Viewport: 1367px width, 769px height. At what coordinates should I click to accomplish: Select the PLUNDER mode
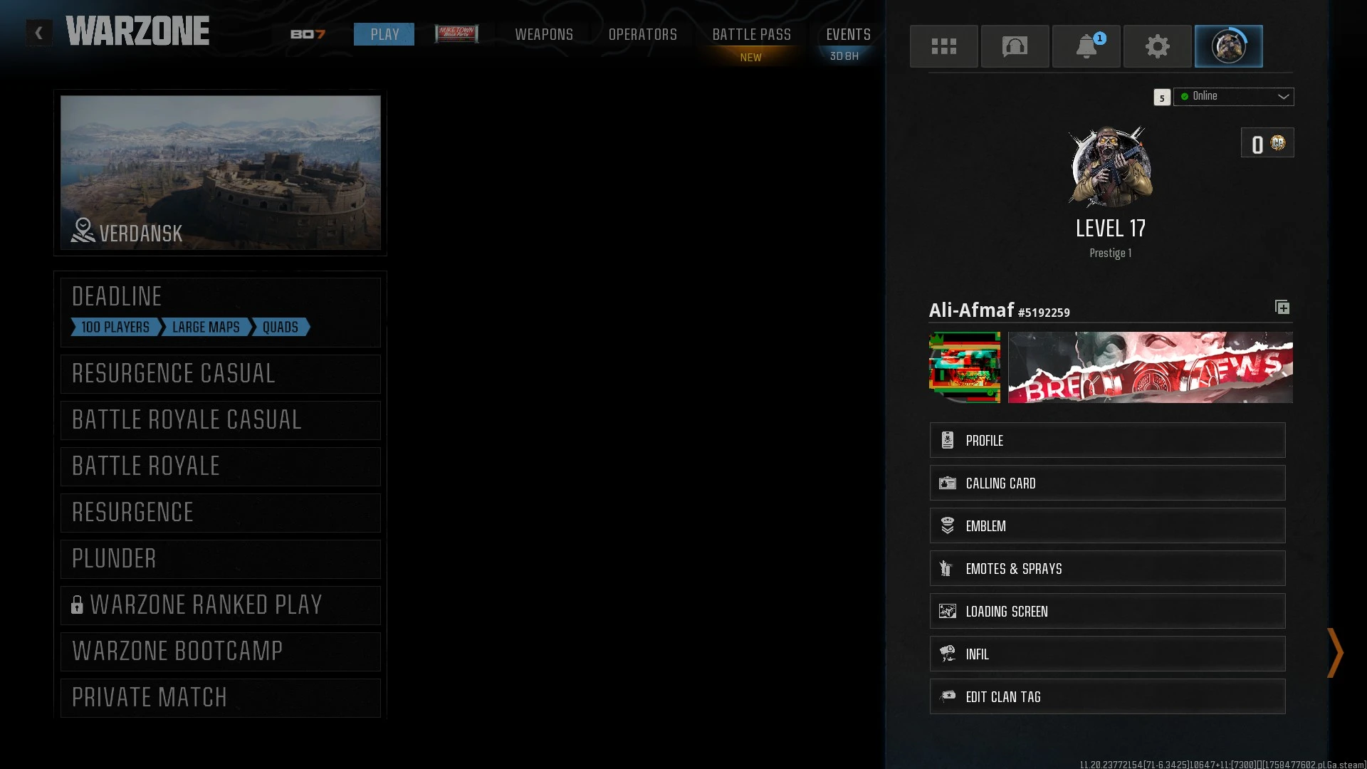pos(221,559)
